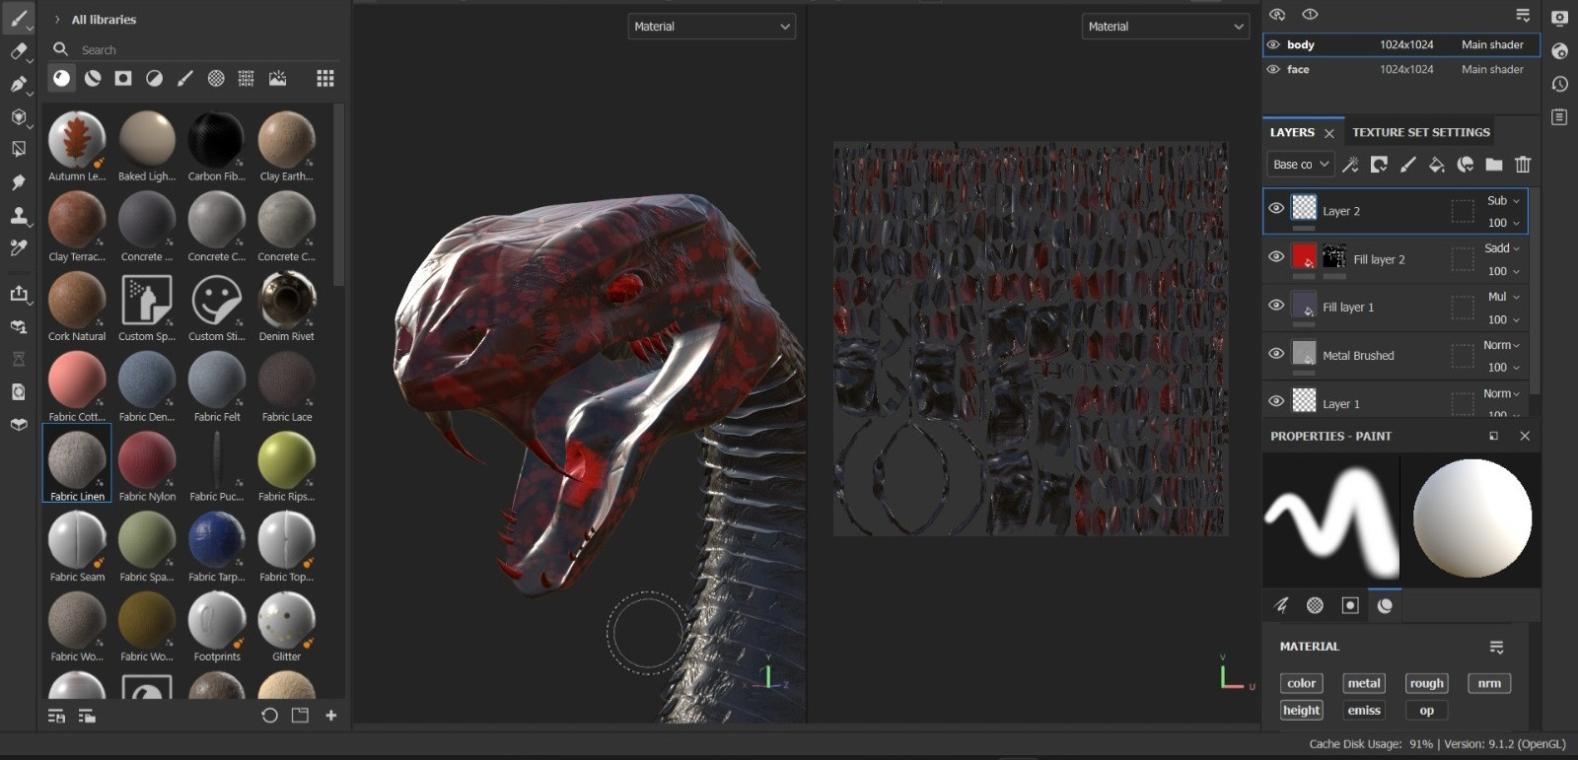Hide Layer 2 visibility

tap(1276, 208)
